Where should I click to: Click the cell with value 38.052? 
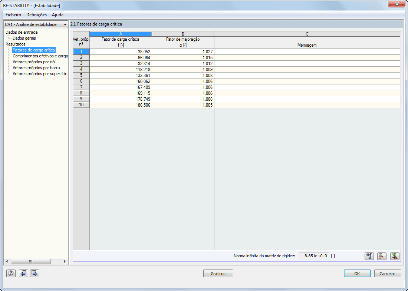121,52
